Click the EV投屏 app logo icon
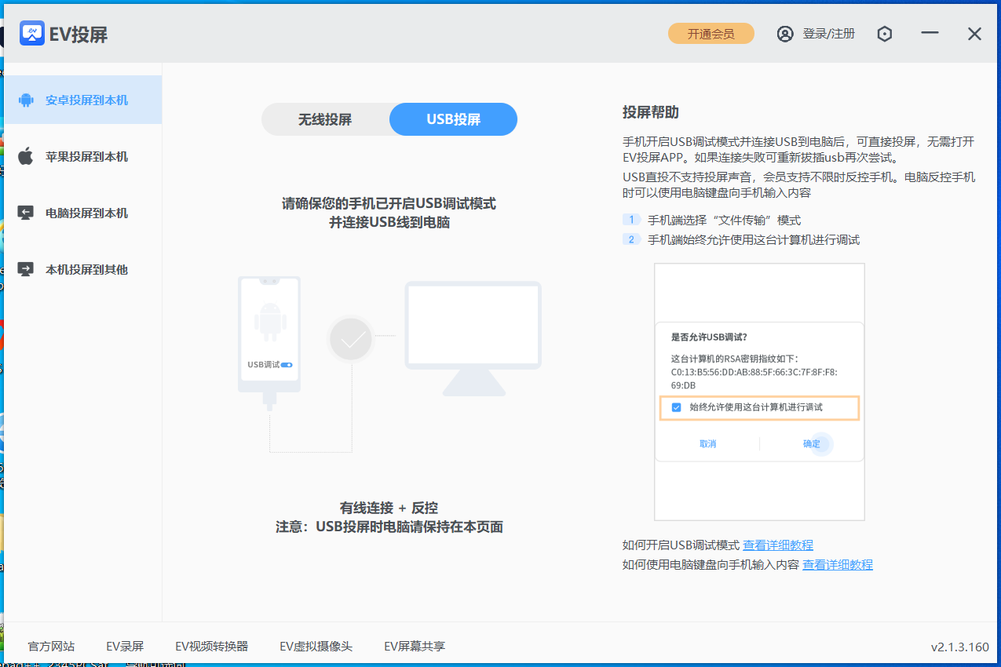Image resolution: width=1001 pixels, height=667 pixels. coord(32,33)
